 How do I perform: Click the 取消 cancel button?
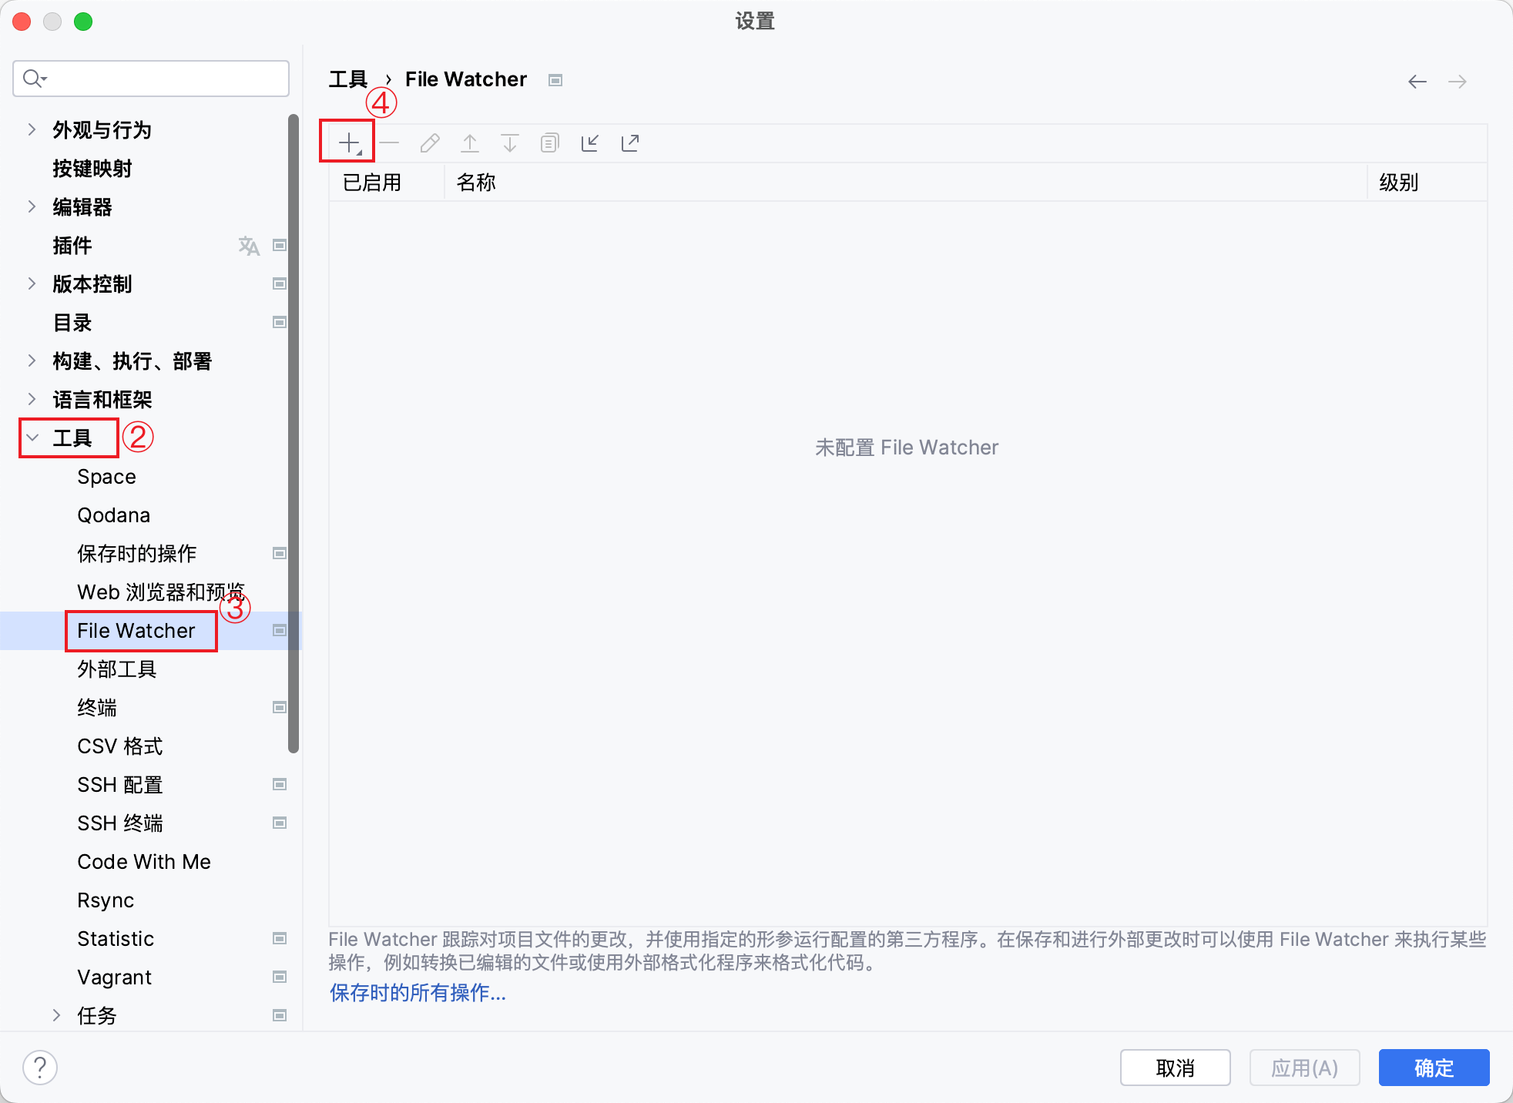click(x=1176, y=1068)
